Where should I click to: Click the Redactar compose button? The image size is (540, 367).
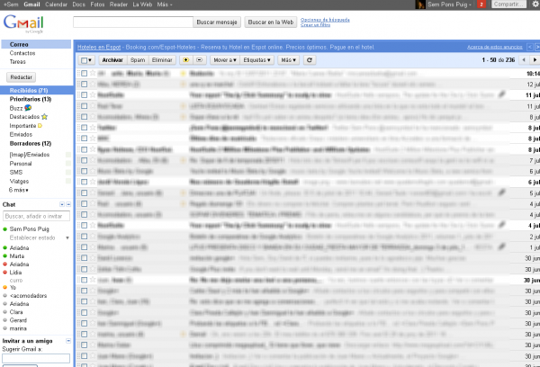point(20,77)
